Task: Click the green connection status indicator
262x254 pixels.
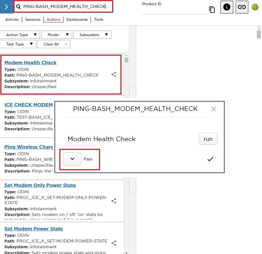Action: click(x=255, y=7)
